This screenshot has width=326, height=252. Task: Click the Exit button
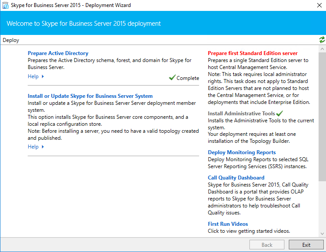click(x=306, y=245)
